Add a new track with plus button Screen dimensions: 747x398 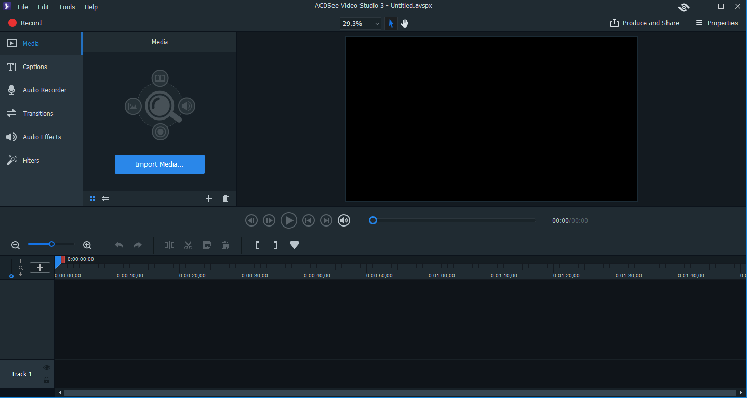coord(40,268)
